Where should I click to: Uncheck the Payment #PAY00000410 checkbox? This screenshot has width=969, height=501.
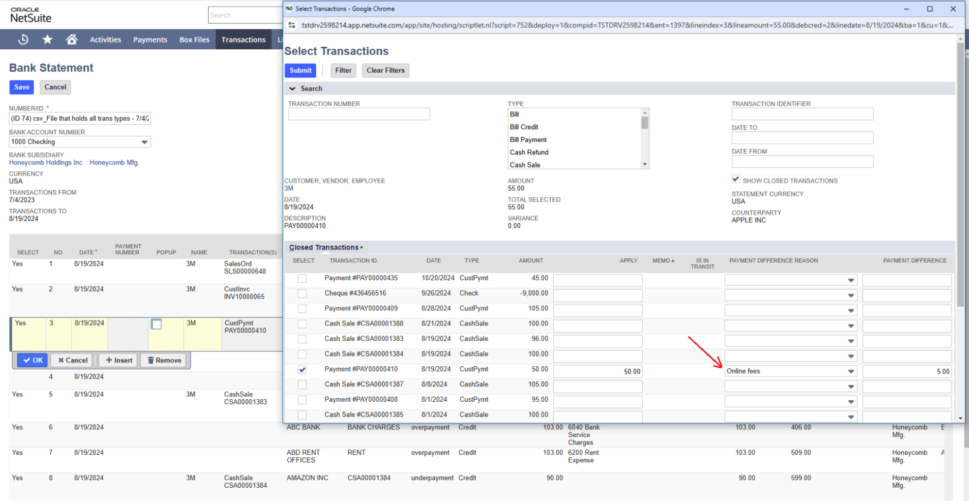pyautogui.click(x=302, y=369)
